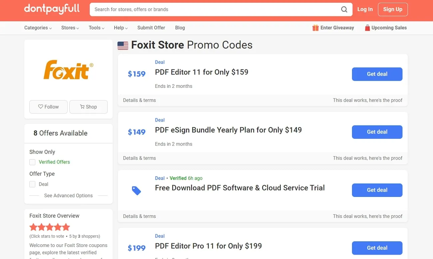Click the blue price tag icon on the trial deal
The width and height of the screenshot is (433, 259).
pos(136,190)
